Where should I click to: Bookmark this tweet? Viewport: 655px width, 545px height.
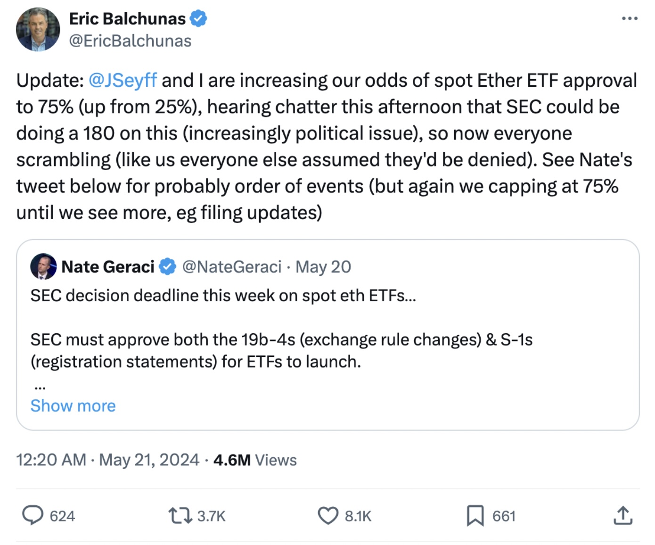475,515
